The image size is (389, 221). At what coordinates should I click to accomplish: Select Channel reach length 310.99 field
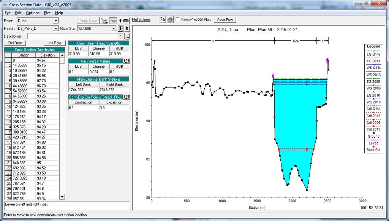[x=99, y=54]
